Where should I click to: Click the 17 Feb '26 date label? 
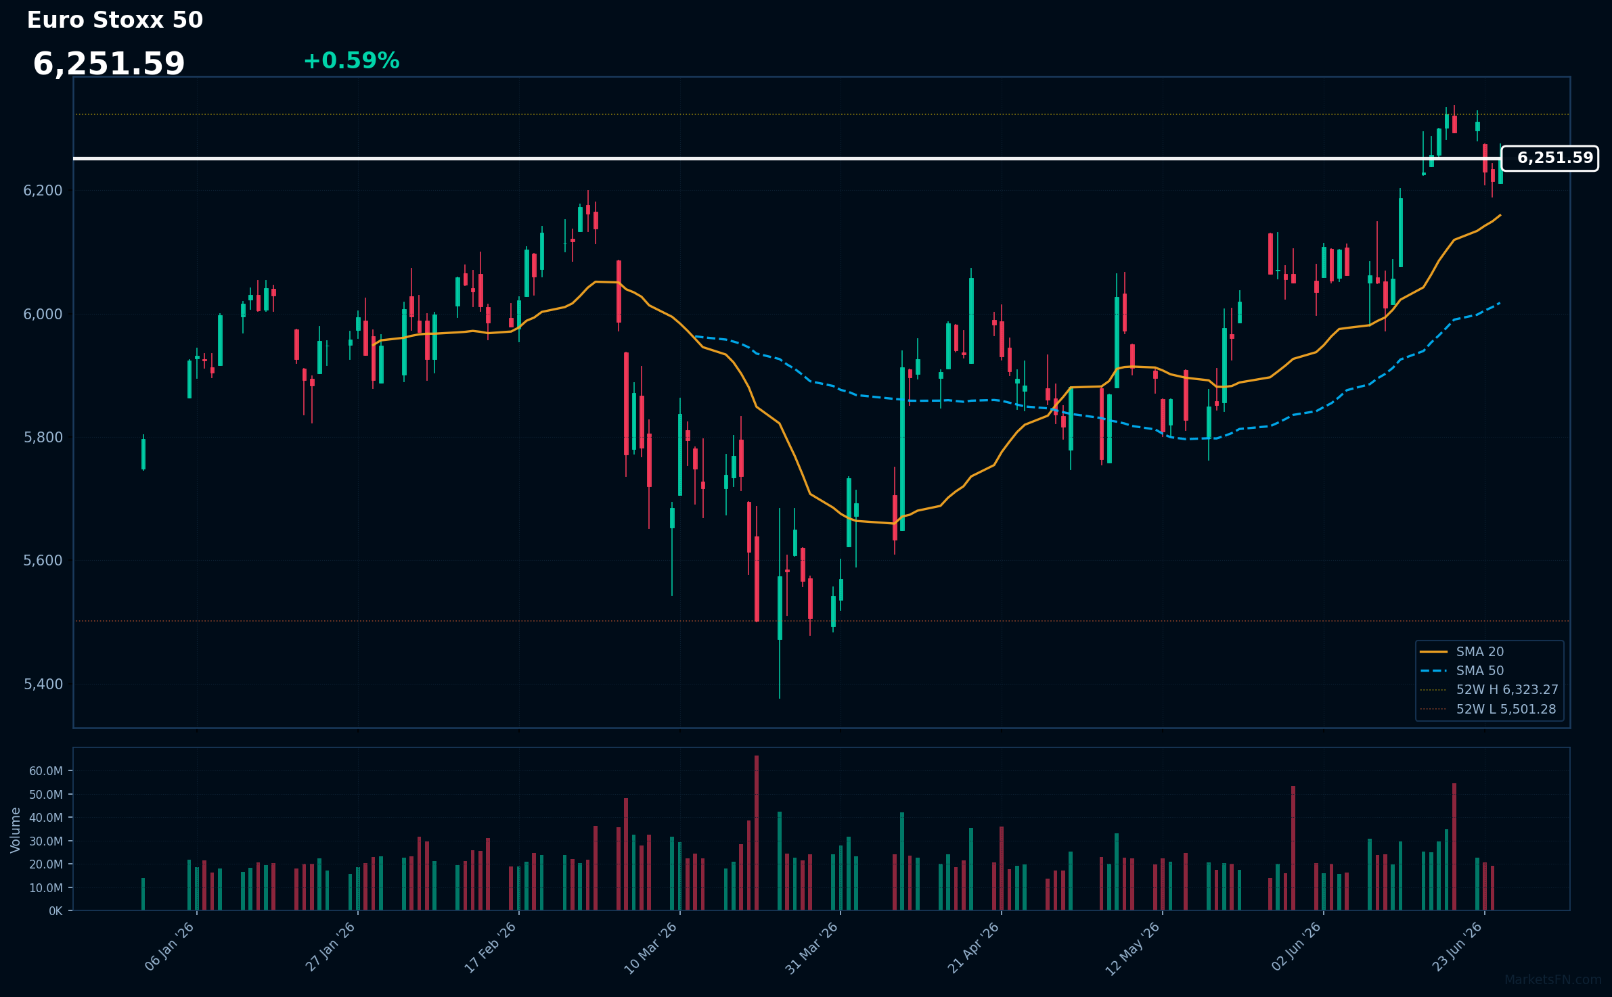(491, 947)
